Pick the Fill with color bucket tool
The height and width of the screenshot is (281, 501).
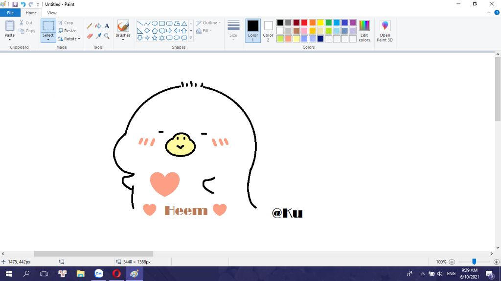coord(98,26)
